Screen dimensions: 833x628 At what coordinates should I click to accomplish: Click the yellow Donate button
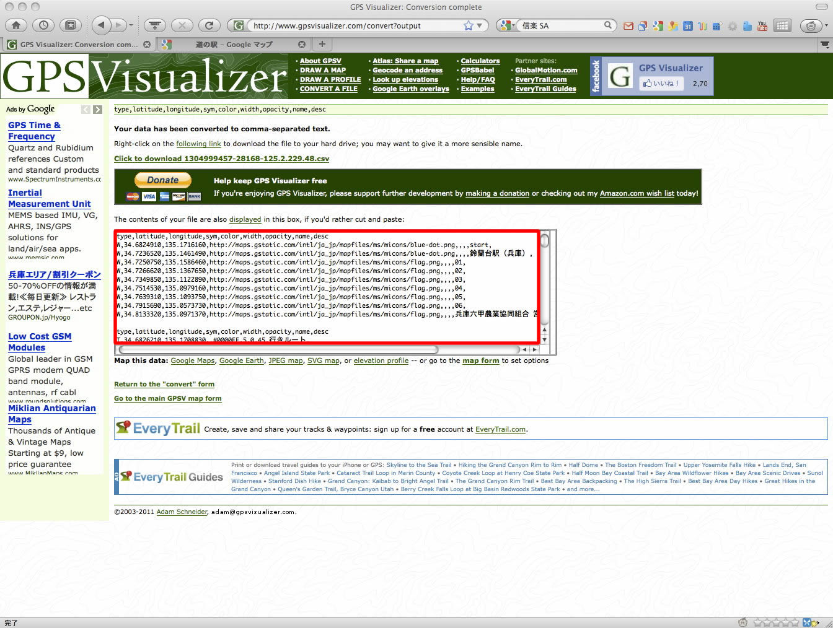[163, 180]
